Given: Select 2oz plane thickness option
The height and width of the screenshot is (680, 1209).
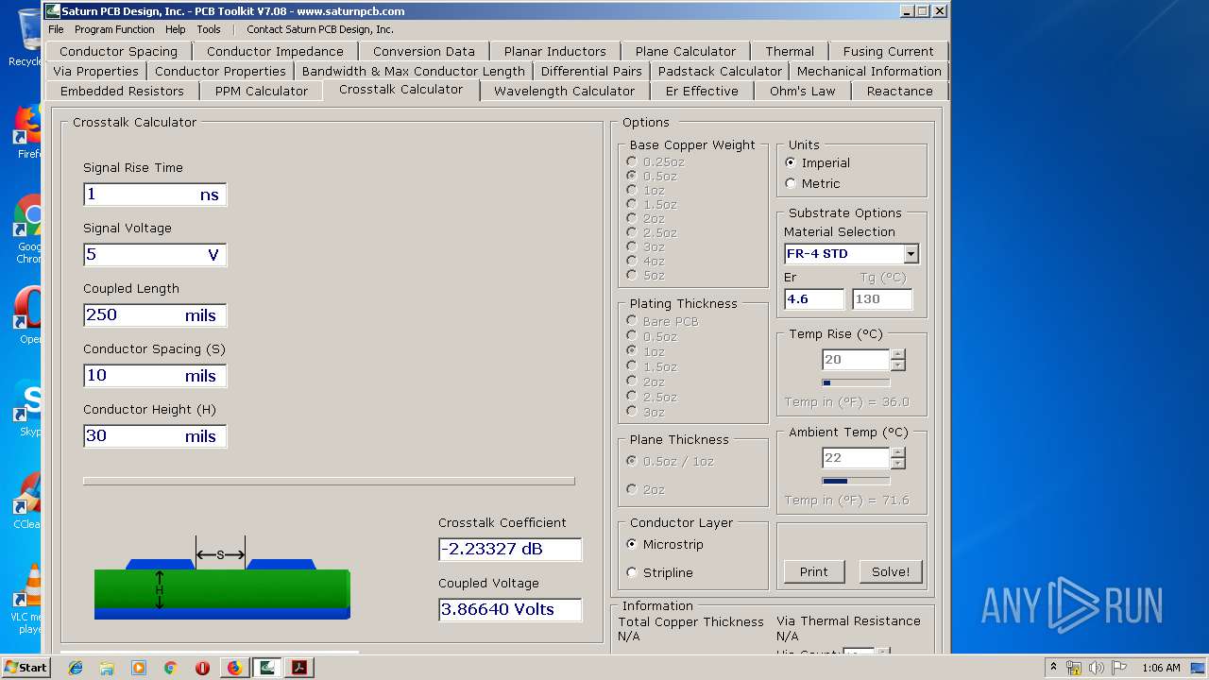Looking at the screenshot, I should 632,489.
